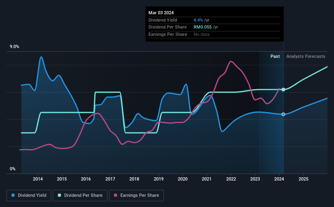Click the blue data point marker at Mar 2024
This screenshot has width=334, height=207.
(283, 115)
